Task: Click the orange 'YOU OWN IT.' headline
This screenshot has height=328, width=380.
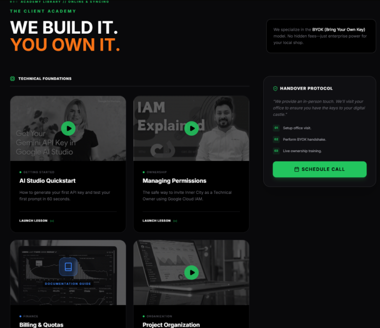Action: pos(65,45)
